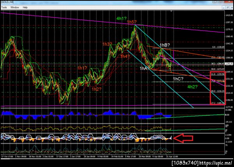The image size is (234, 167).
Task: Click the '17 Oct 17:00' date label
Action: [7, 156]
